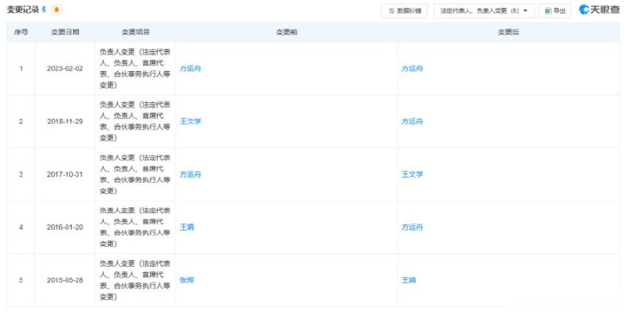
Task: Open 方运舟 link in row 1 变更前
Action: [190, 68]
